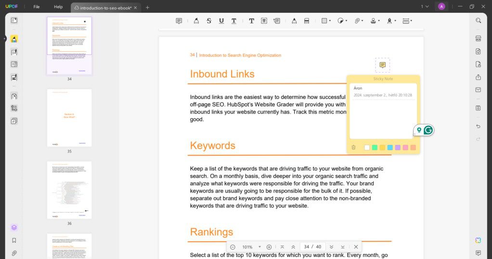Screen dimensions: 492x259
Task: Open page 35 thumbnail
Action: pyautogui.click(x=69, y=118)
